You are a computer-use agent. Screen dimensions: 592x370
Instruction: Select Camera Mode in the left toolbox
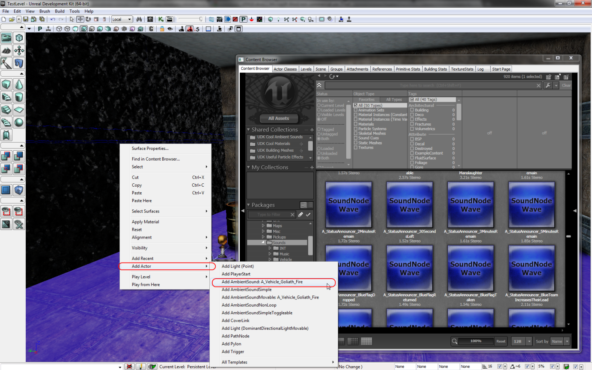tap(6, 38)
